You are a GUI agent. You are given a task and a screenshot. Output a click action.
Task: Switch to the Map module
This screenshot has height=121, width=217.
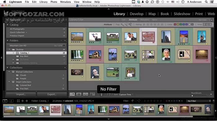click(x=152, y=14)
